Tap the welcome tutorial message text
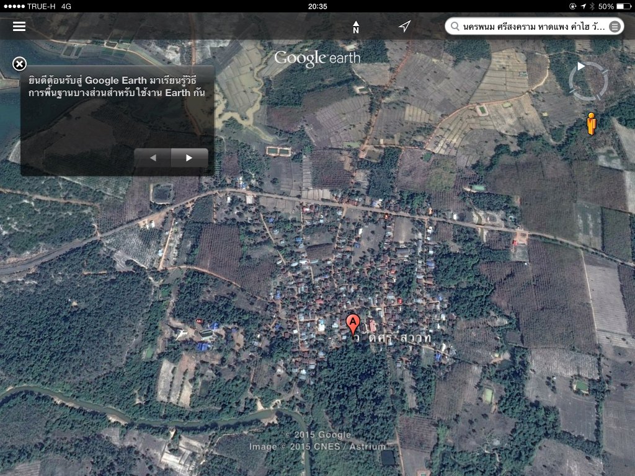 click(x=117, y=87)
